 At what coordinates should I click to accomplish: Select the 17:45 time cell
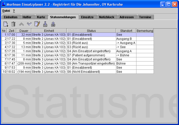12,60
